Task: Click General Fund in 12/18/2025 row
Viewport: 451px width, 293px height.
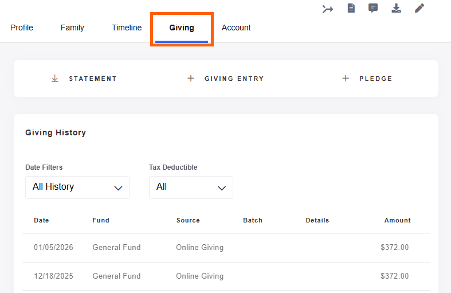Action: point(116,276)
